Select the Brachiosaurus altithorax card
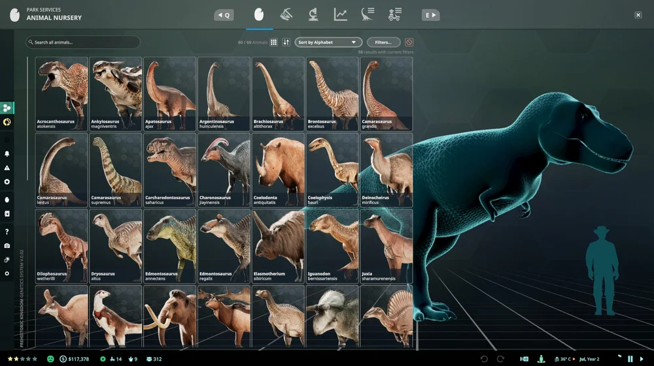 tap(278, 94)
